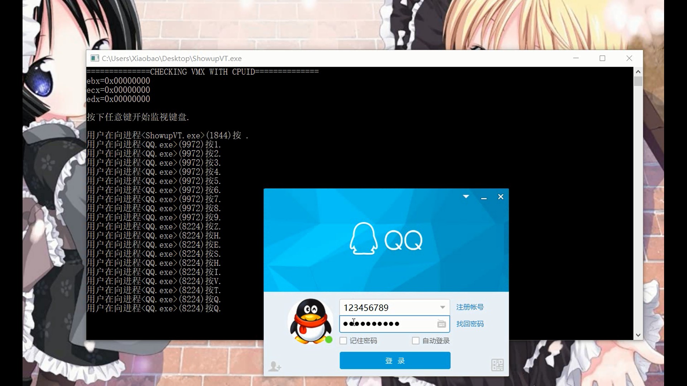Expand the account number dropdown list
This screenshot has height=386, width=687.
tap(443, 307)
